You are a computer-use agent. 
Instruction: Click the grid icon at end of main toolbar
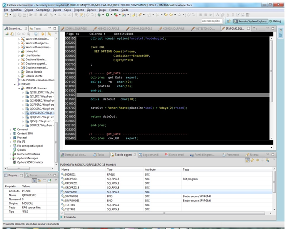(248, 15)
